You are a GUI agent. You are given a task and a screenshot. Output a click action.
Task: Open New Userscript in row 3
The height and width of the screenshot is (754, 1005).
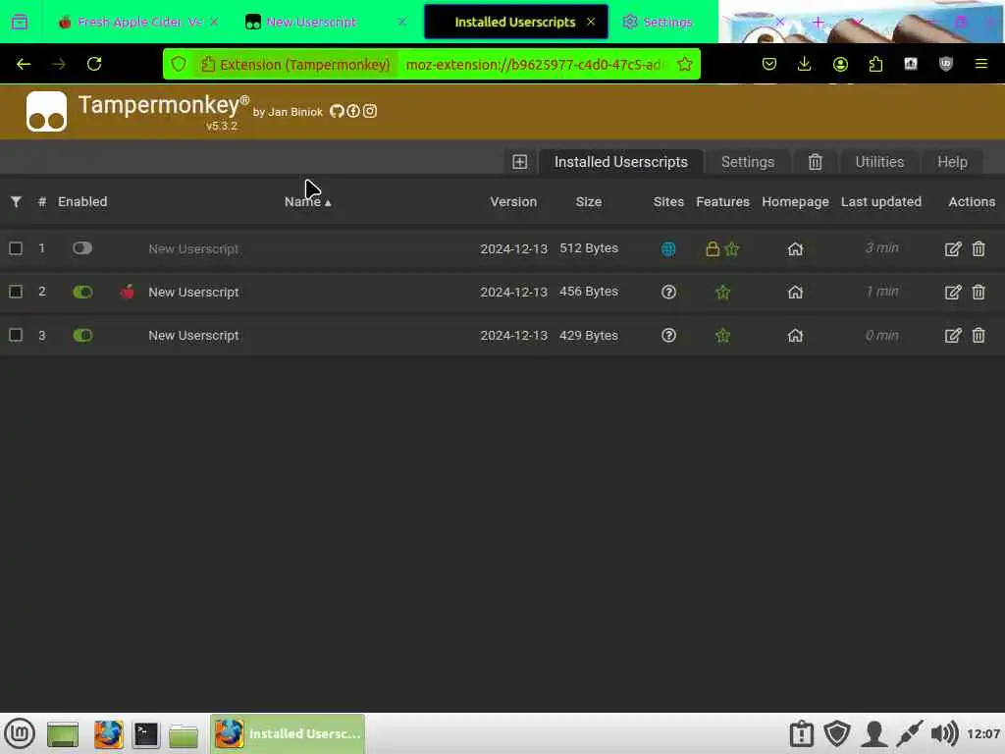click(x=193, y=336)
